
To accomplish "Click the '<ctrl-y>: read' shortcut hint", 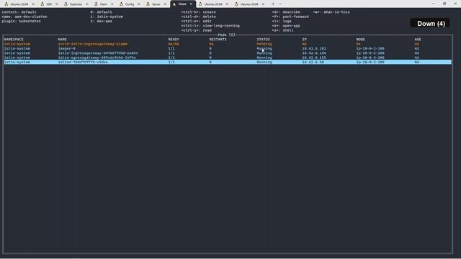I will tap(196, 30).
